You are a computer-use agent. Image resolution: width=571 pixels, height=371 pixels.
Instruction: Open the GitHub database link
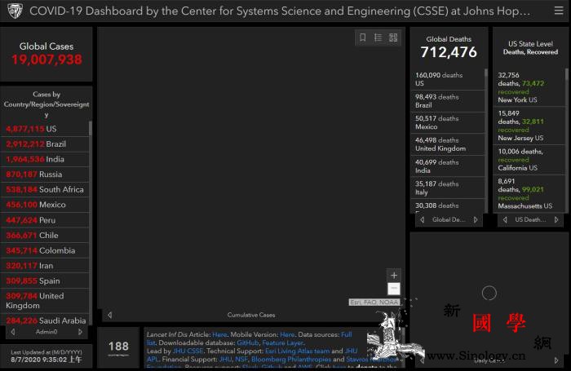click(248, 343)
